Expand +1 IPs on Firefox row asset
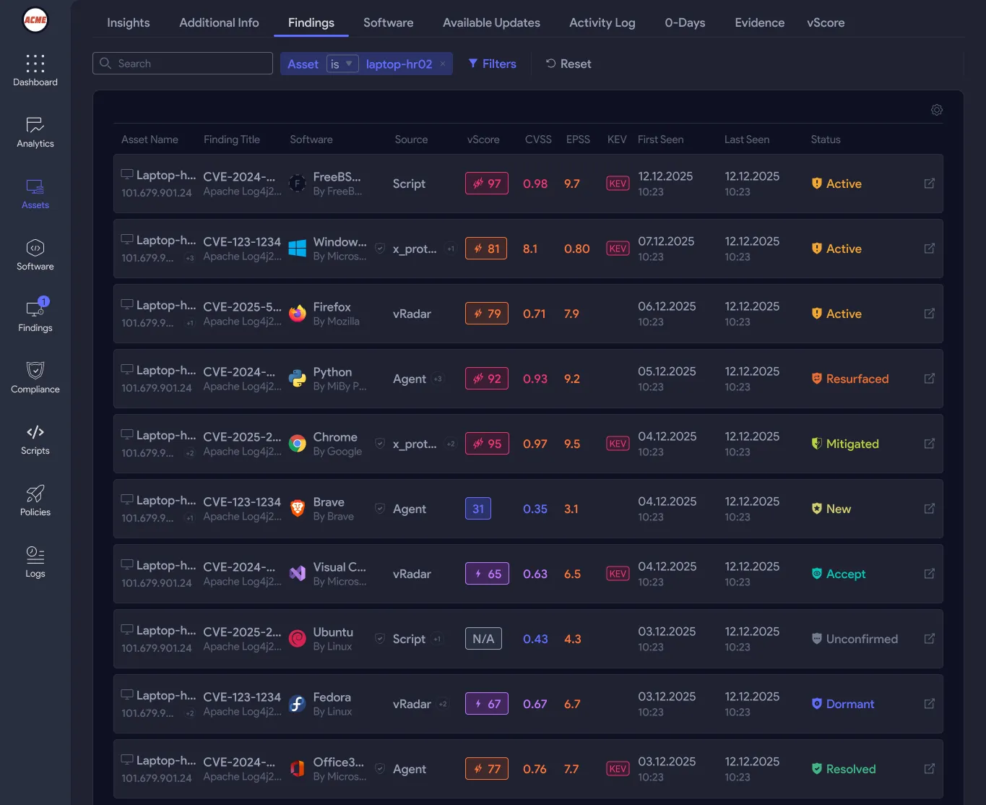 (190, 323)
